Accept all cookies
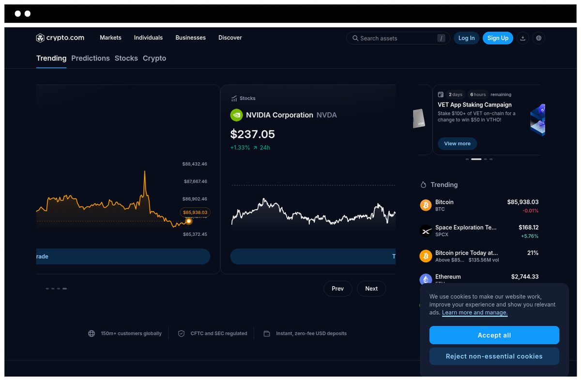Viewport: 581px width, 381px height. pos(494,335)
